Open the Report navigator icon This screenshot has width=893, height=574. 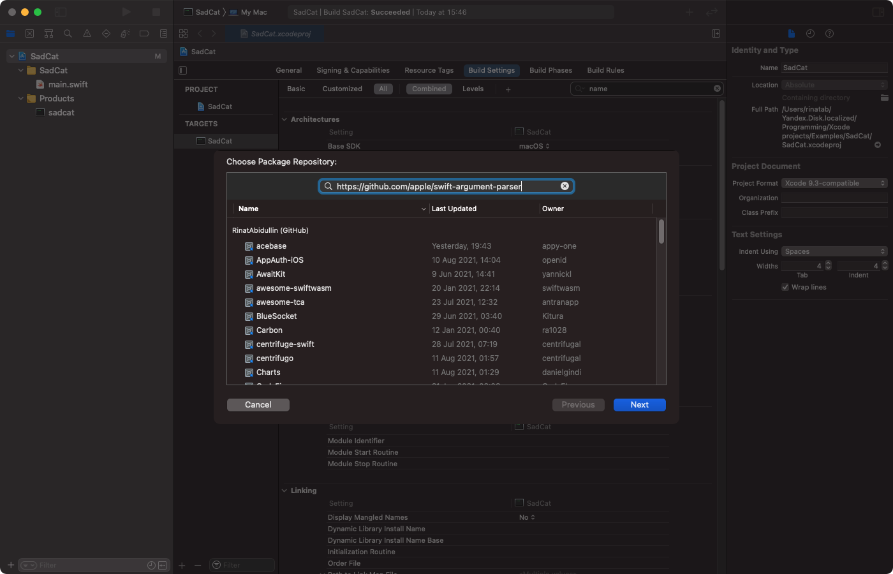163,34
